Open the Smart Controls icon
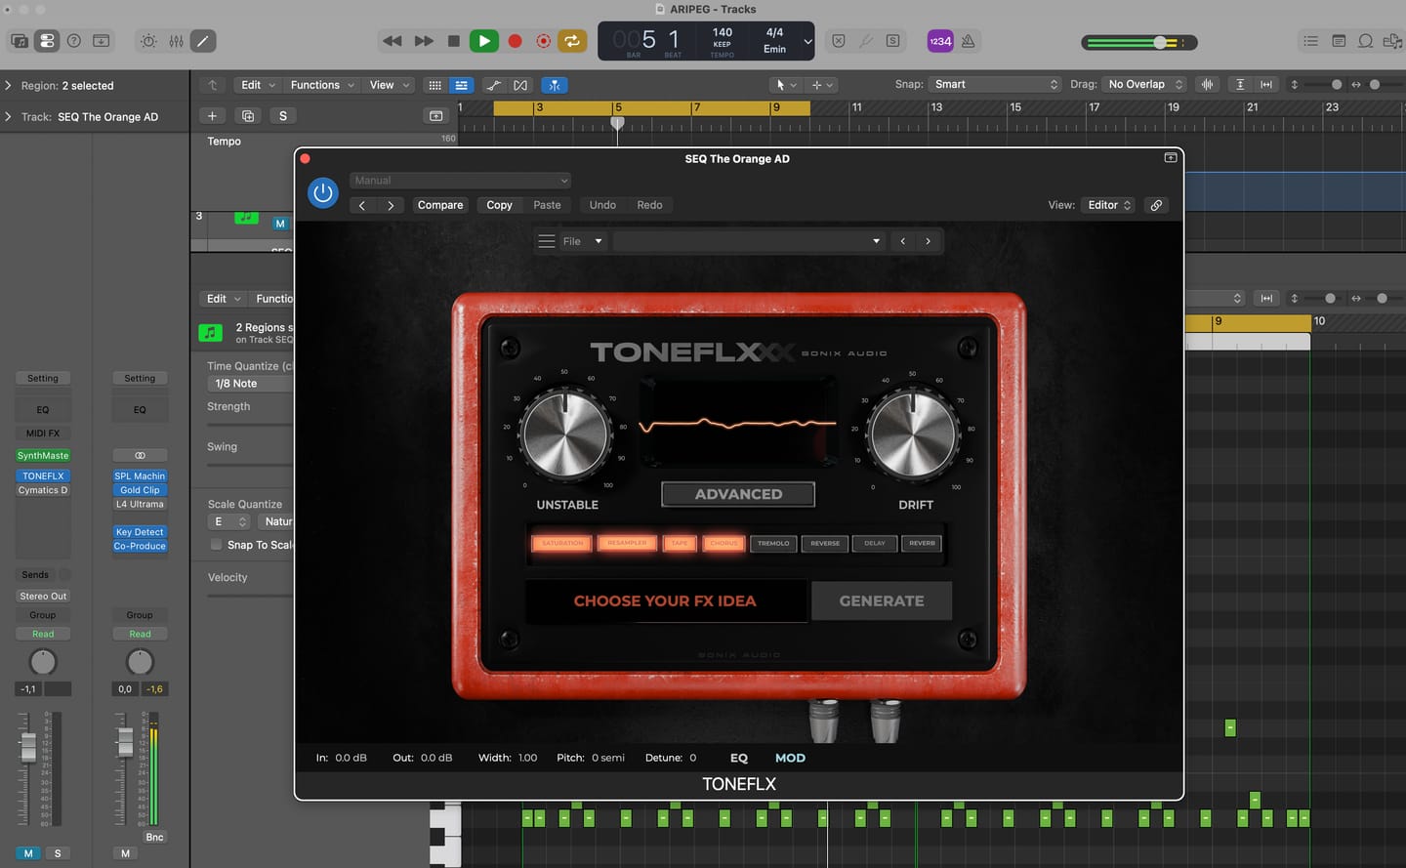1406x868 pixels. [x=148, y=41]
